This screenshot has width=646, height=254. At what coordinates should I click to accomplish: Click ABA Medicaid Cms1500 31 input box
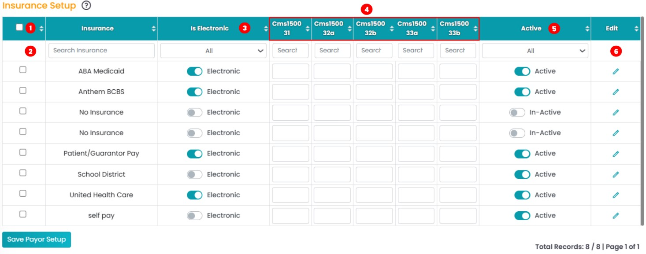click(x=290, y=71)
